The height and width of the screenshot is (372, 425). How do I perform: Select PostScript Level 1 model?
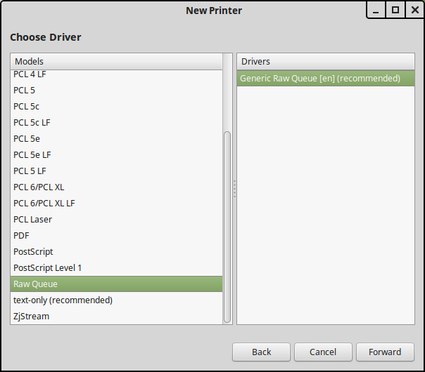(47, 267)
